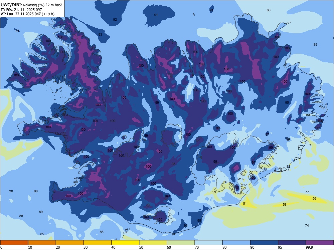Viewport: 334px width, 250px height.
Task: Select the 92 humidity value on the map
Action: point(115,20)
